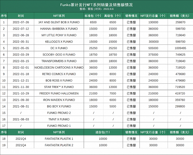Click the 'STAR TREK™ X FUNKO' cell
This screenshot has height=155, width=193.
point(59,87)
